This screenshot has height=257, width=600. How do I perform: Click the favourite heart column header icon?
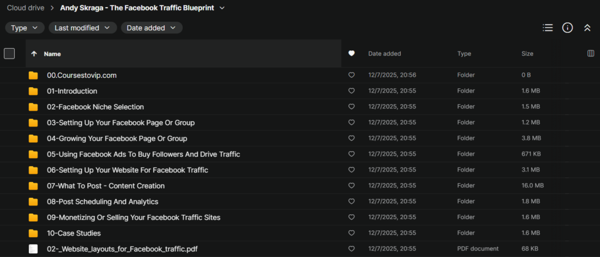(352, 54)
